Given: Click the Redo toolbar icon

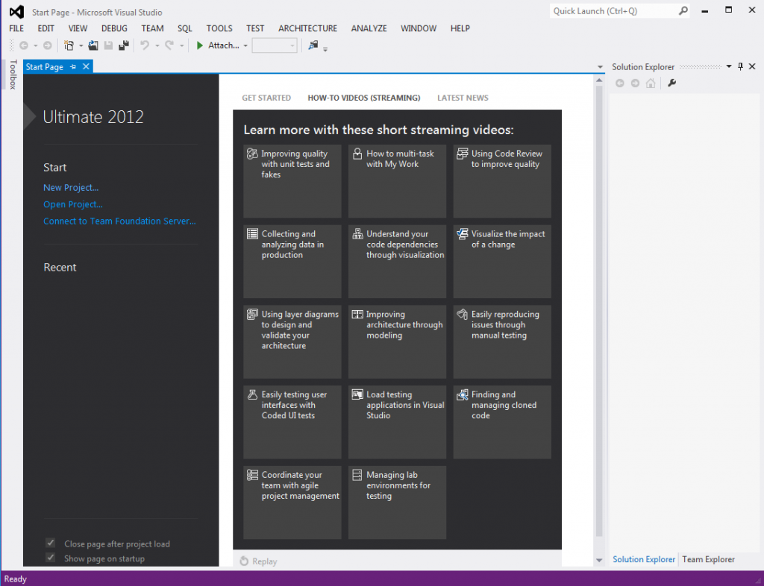Looking at the screenshot, I should 169,45.
